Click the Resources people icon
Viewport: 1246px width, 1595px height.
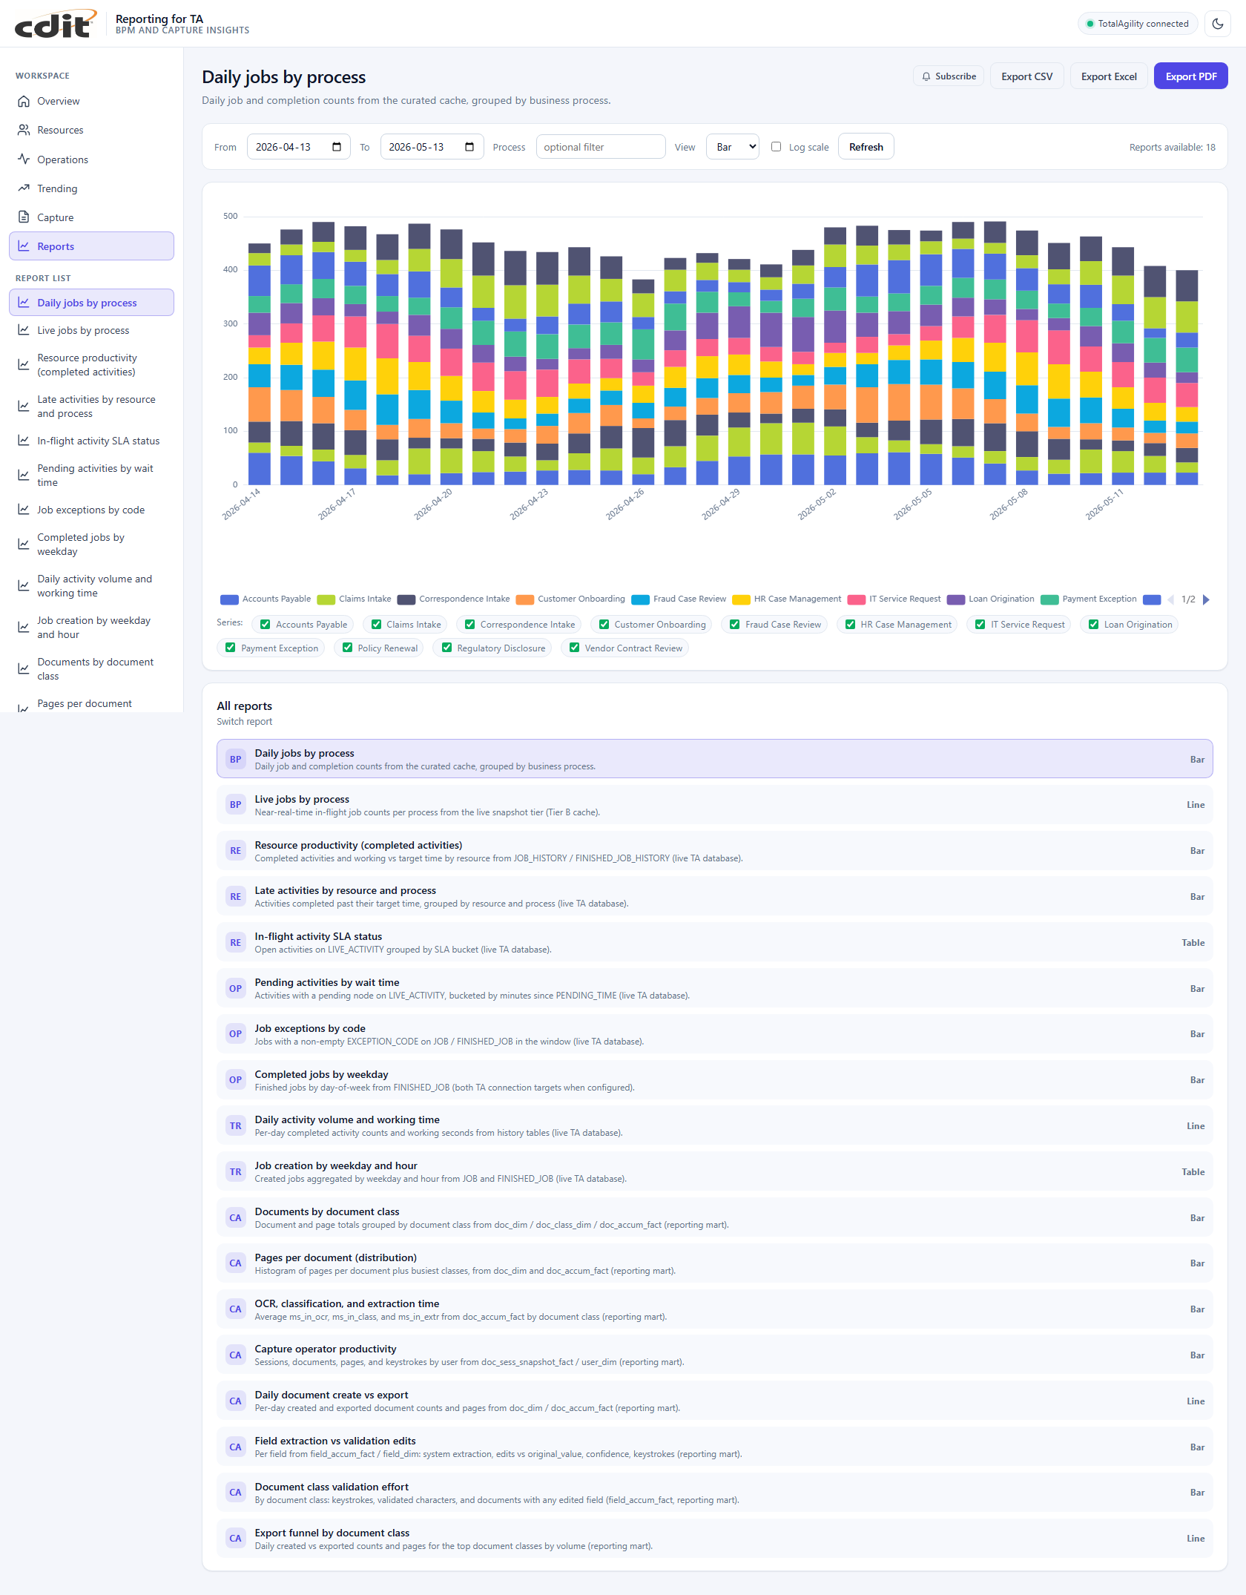tap(24, 130)
